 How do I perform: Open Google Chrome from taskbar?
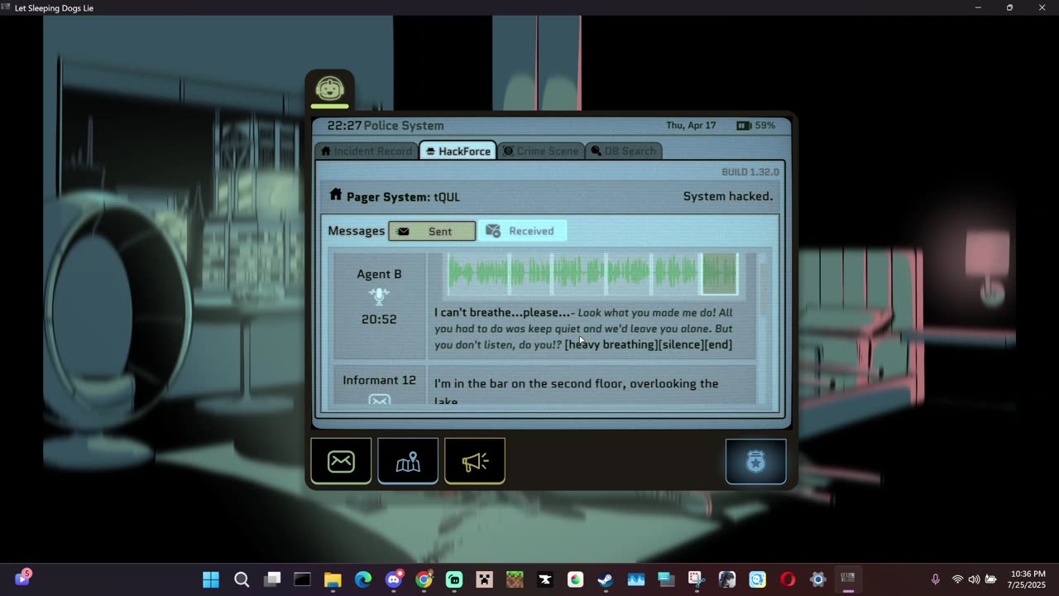click(424, 579)
